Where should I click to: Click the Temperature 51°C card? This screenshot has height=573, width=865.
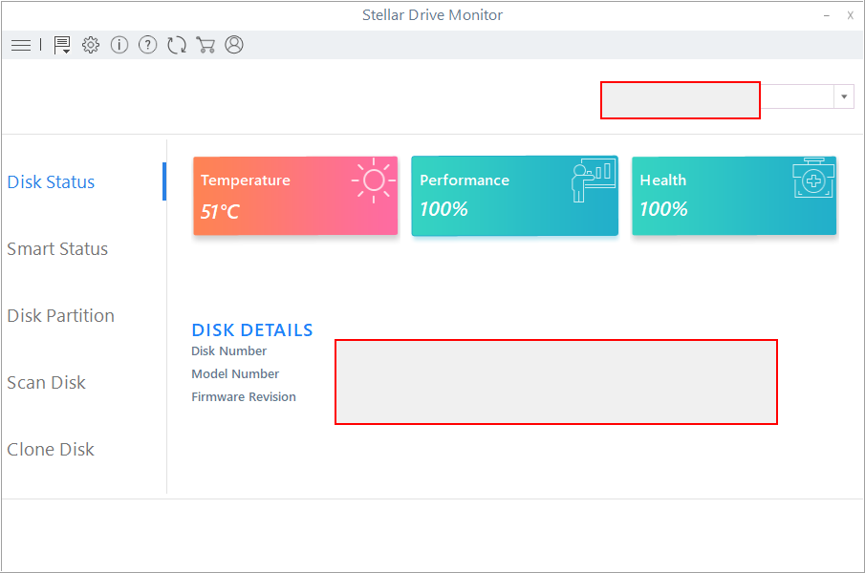[x=295, y=196]
